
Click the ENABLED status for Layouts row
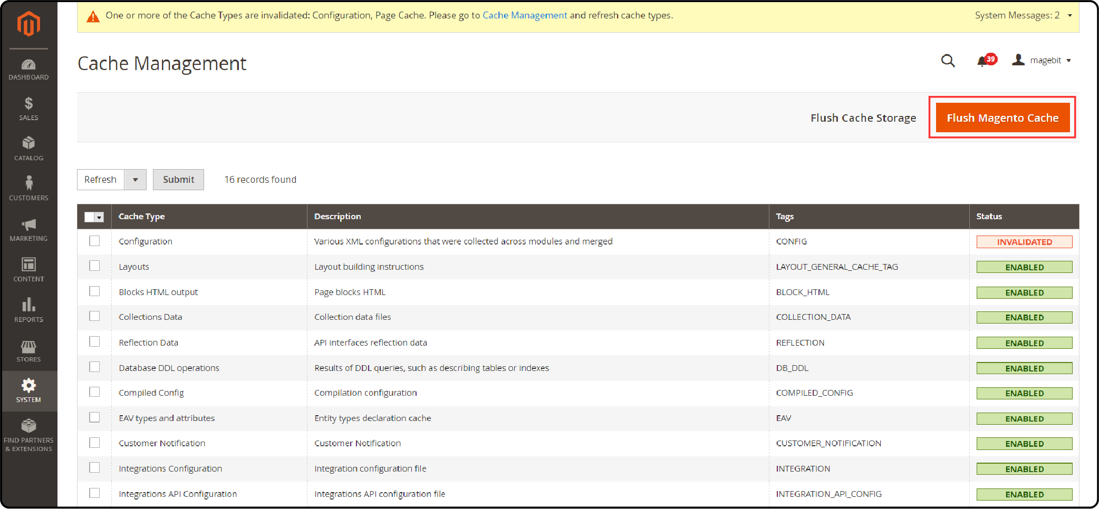point(1024,267)
